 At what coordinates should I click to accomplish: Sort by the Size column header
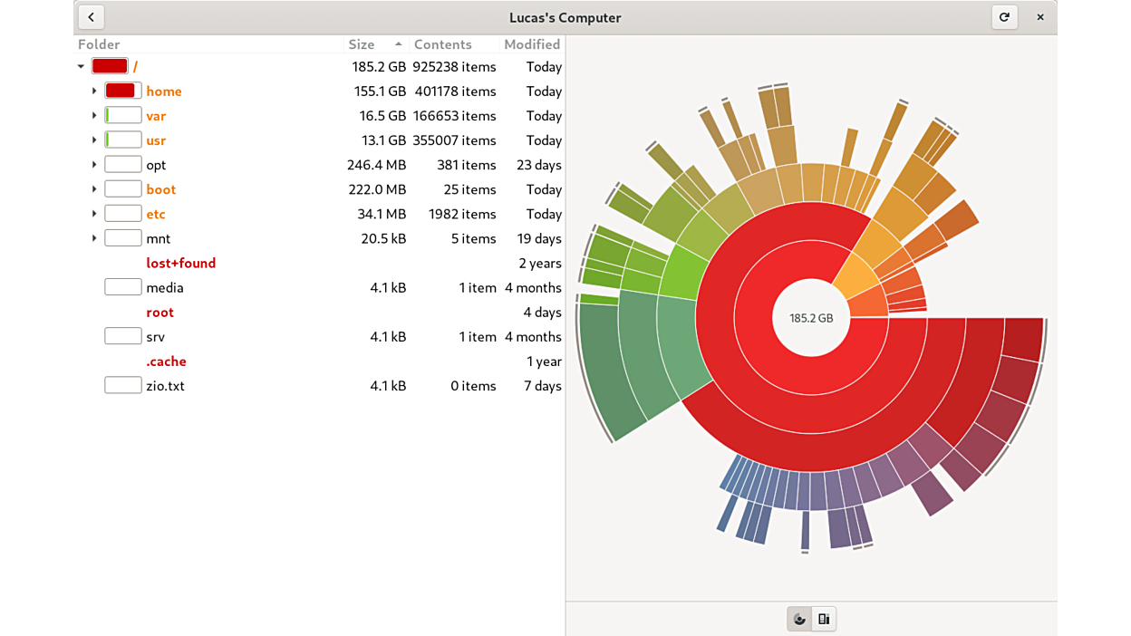[362, 44]
